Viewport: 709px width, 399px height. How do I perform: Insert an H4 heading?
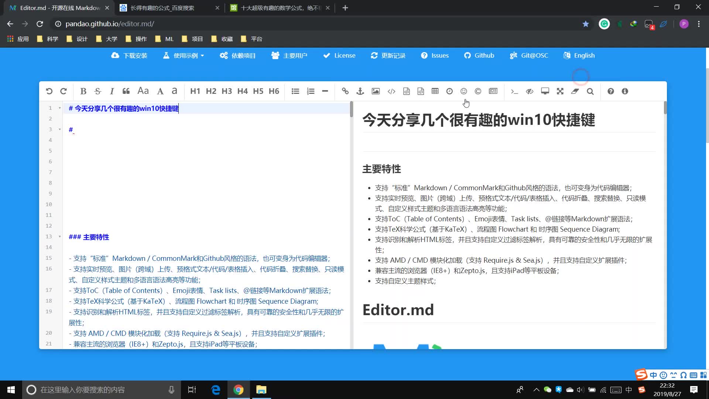pyautogui.click(x=243, y=91)
